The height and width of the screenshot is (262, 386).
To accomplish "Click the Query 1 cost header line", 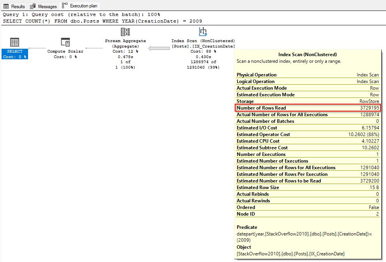I will tap(81, 14).
